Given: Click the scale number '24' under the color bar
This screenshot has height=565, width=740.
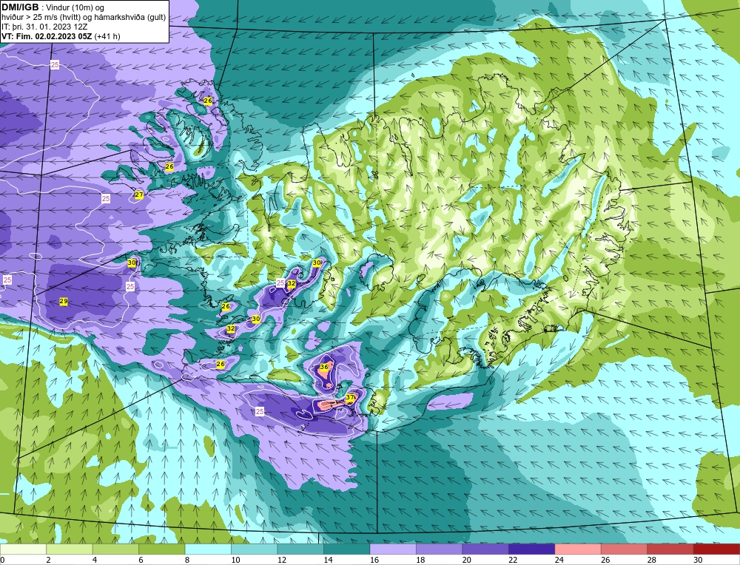Looking at the screenshot, I should (559, 560).
